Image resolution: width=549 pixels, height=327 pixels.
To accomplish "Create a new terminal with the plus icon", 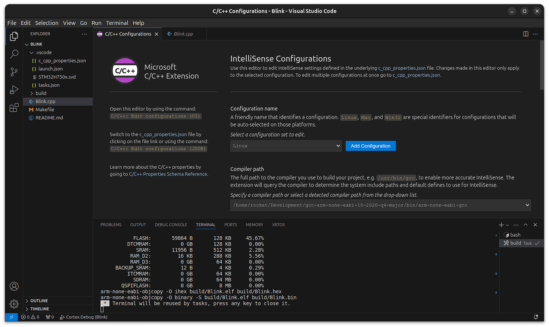I will tap(501, 224).
